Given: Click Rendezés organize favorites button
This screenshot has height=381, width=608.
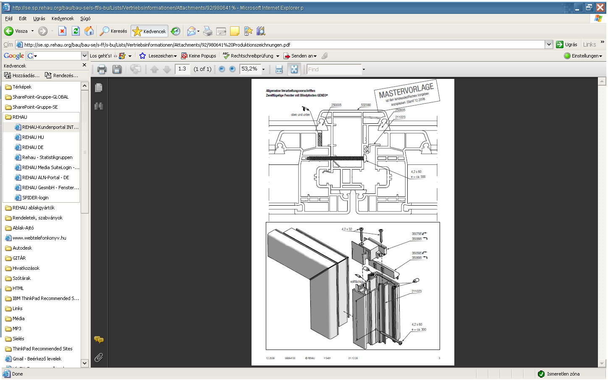Looking at the screenshot, I should point(61,76).
